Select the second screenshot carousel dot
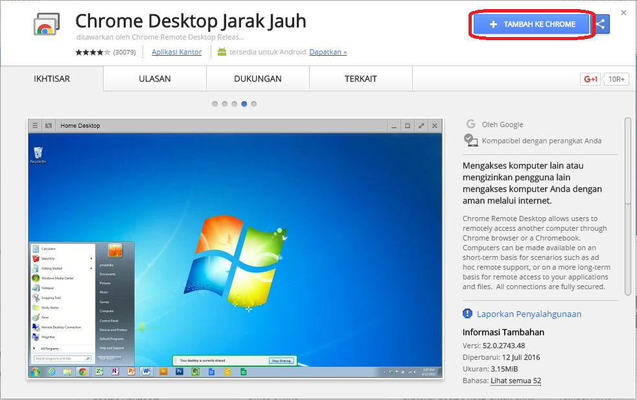The height and width of the screenshot is (400, 637). (x=225, y=104)
